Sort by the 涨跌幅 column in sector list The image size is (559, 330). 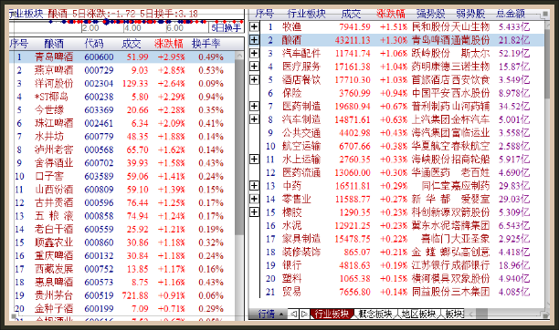coord(391,14)
